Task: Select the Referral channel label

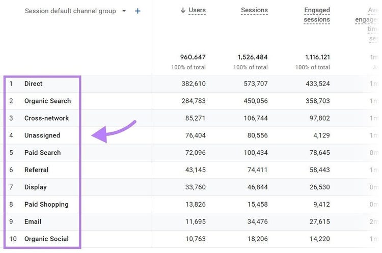Action: click(36, 170)
